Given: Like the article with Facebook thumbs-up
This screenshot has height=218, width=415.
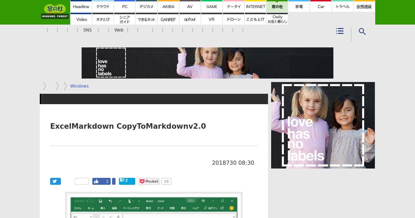Looking at the screenshot, I should (101, 181).
